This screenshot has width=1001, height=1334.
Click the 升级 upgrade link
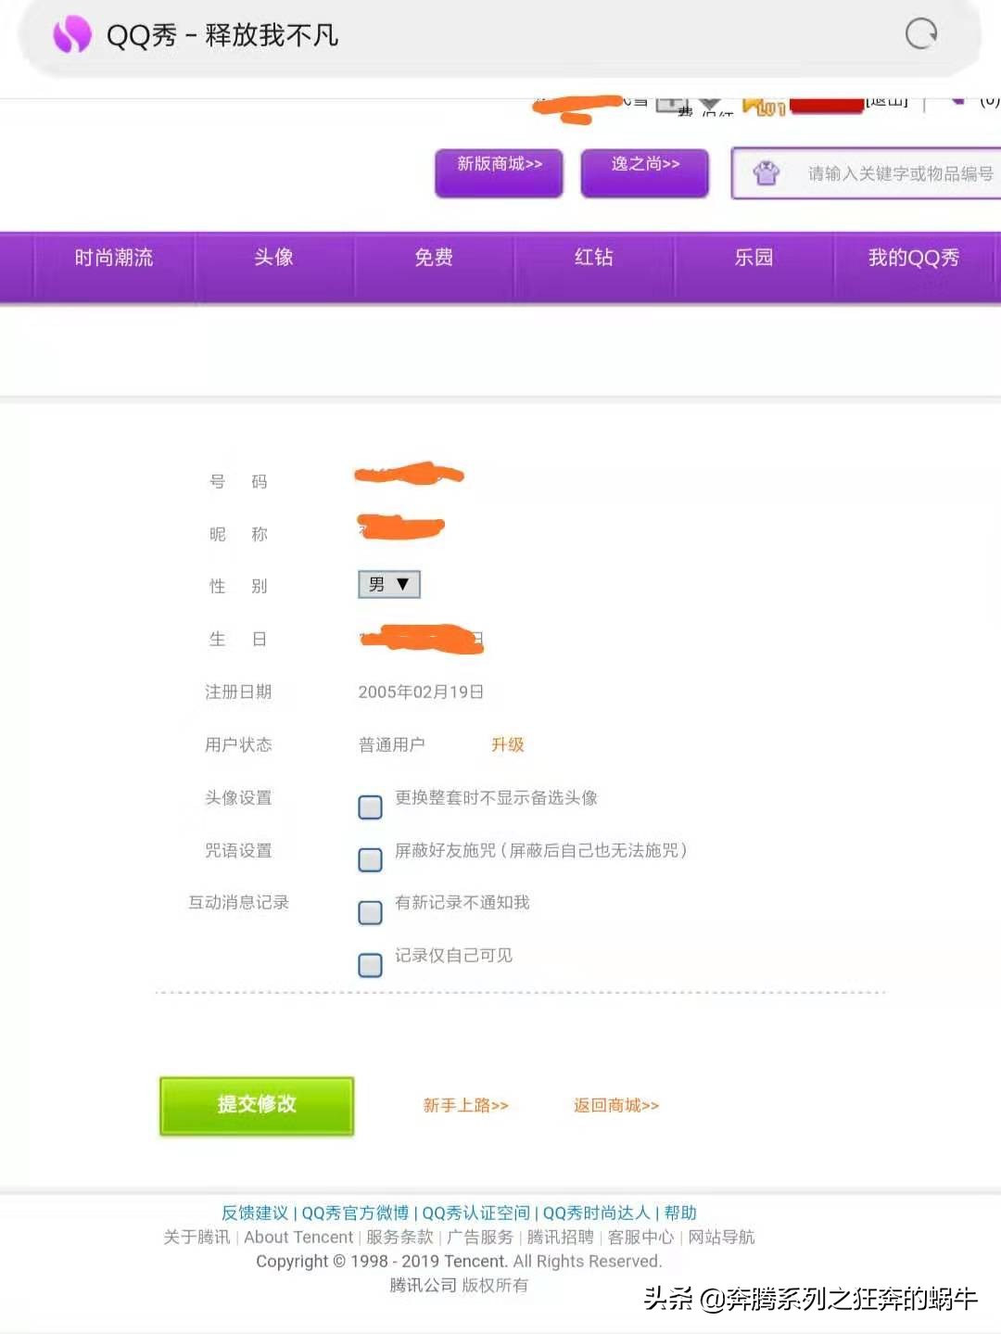507,744
